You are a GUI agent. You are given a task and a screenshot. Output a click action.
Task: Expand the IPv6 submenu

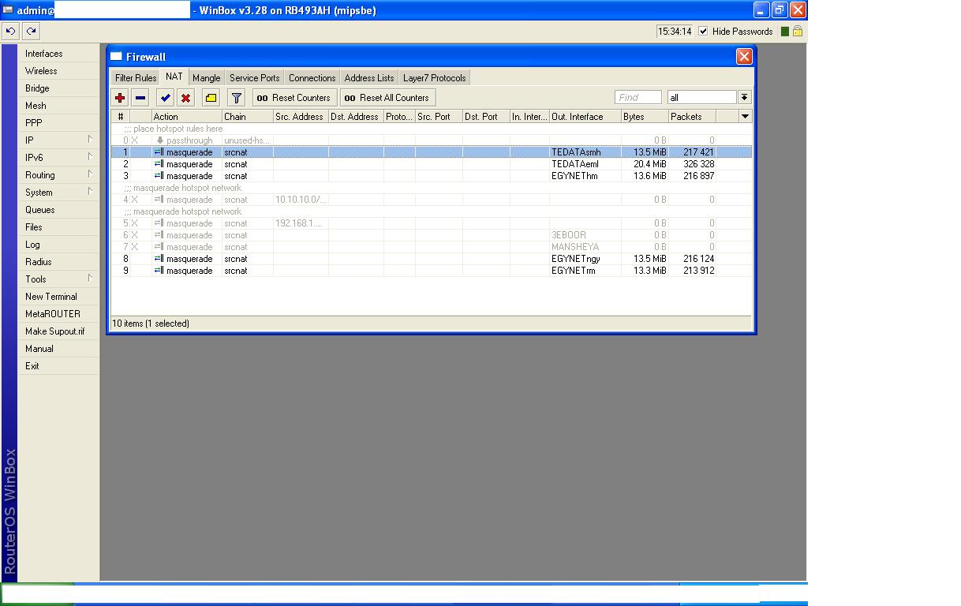click(58, 158)
